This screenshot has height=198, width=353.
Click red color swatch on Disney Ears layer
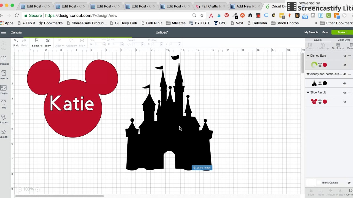coord(325,65)
